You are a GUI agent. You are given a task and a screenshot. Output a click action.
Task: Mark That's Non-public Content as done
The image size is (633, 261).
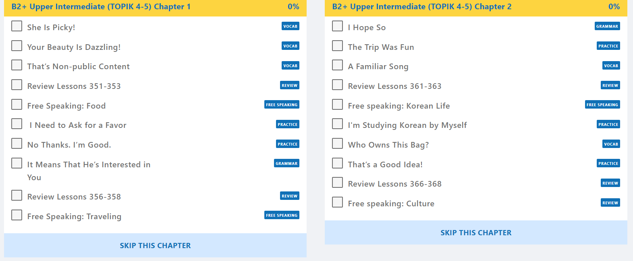(17, 65)
